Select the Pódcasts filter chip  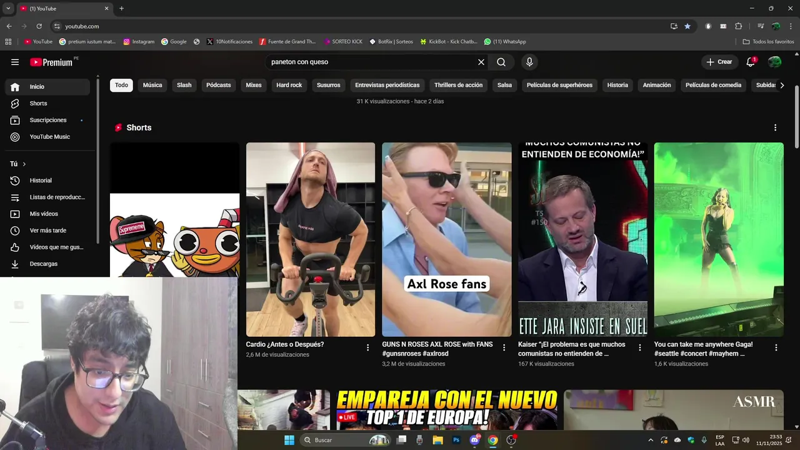[x=219, y=85]
